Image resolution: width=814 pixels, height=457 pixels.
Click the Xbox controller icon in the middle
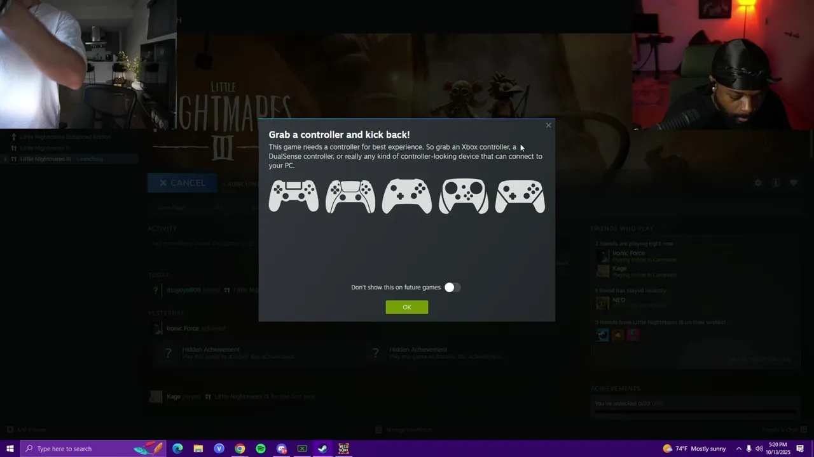point(406,196)
